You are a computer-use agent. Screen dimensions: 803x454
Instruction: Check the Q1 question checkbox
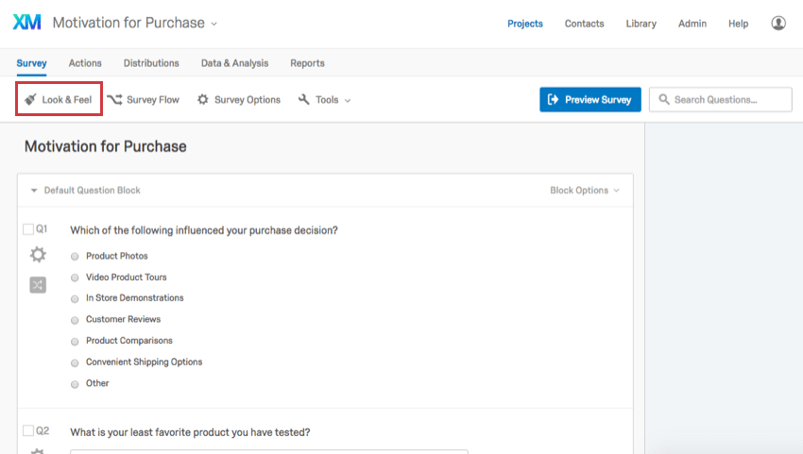pos(28,229)
